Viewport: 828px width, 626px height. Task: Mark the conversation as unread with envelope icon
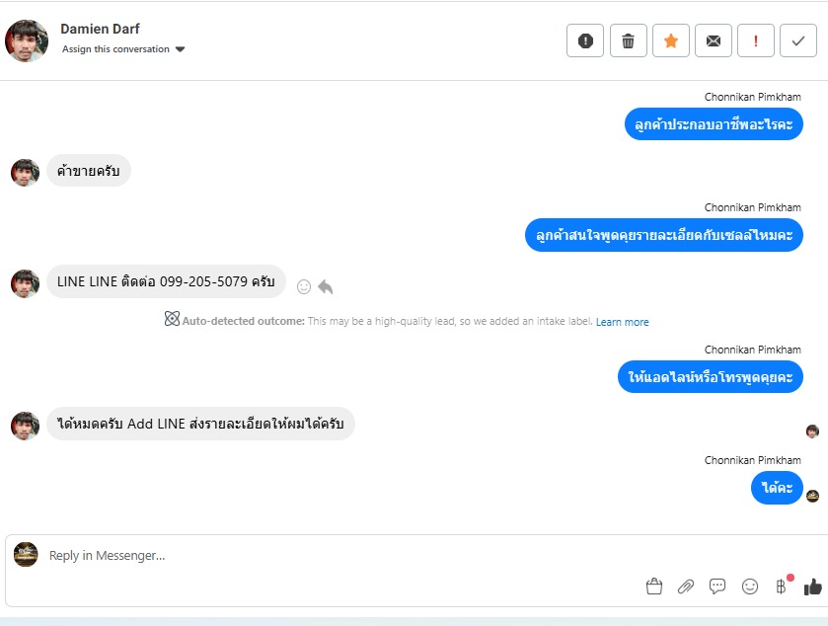pyautogui.click(x=714, y=40)
